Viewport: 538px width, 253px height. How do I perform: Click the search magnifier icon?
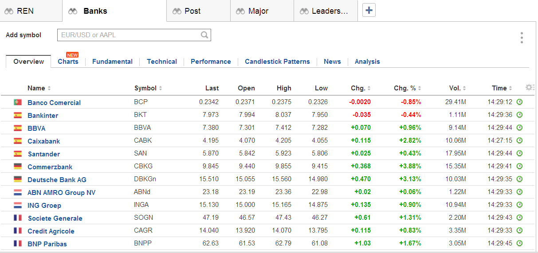[204, 35]
